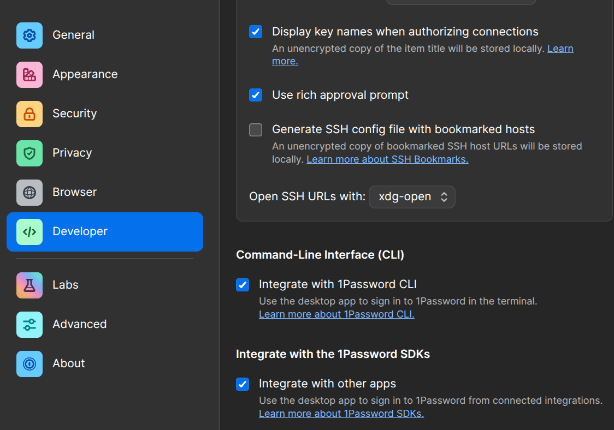Click the Open SSH URLs with label
The image size is (614, 430).
(308, 196)
